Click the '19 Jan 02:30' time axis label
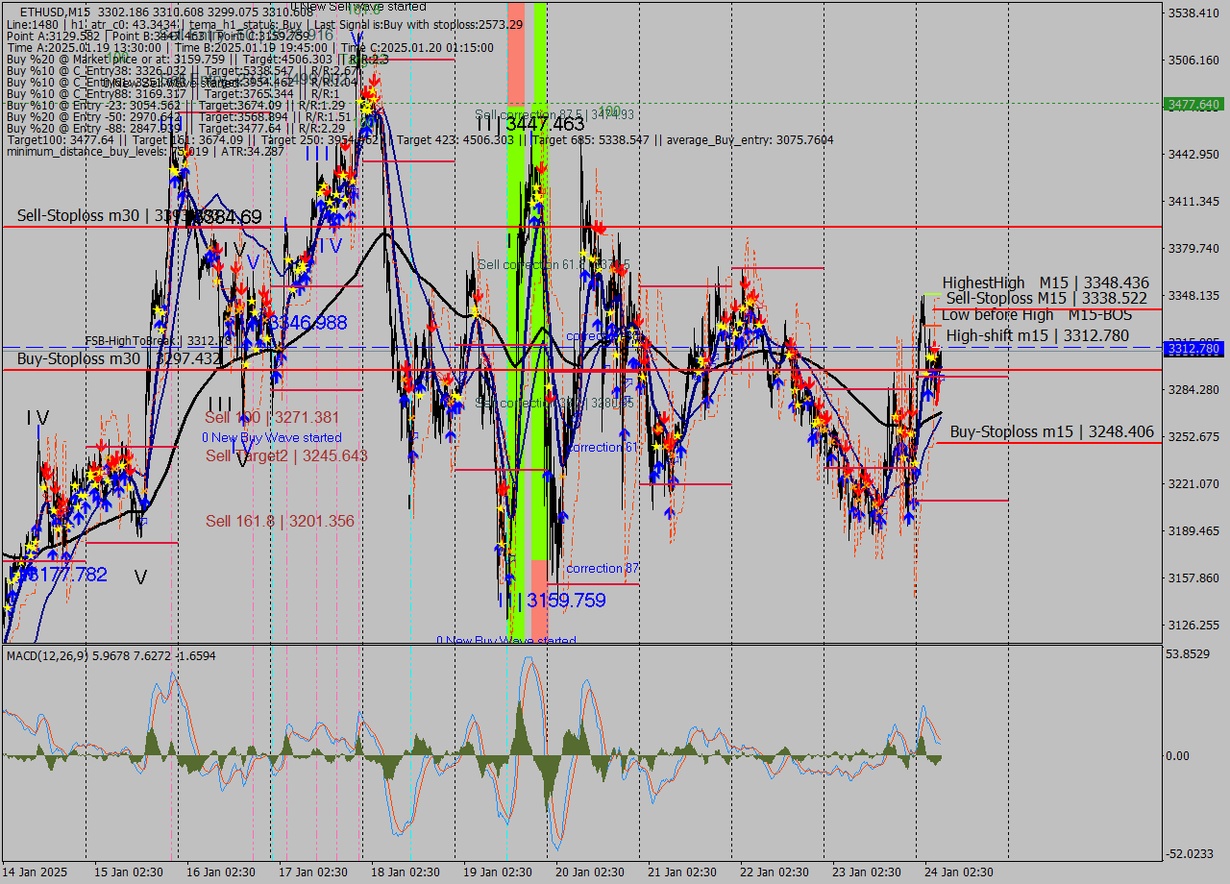The height and width of the screenshot is (884, 1230). (x=498, y=872)
